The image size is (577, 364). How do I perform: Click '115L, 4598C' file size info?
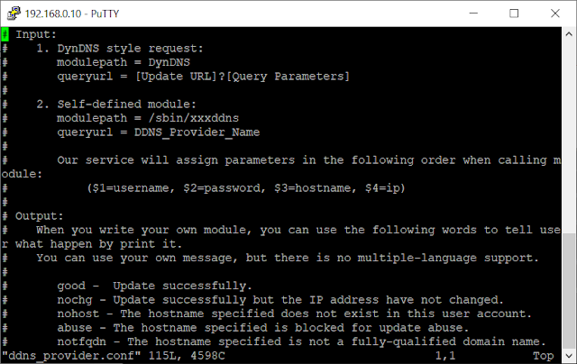pyautogui.click(x=187, y=356)
